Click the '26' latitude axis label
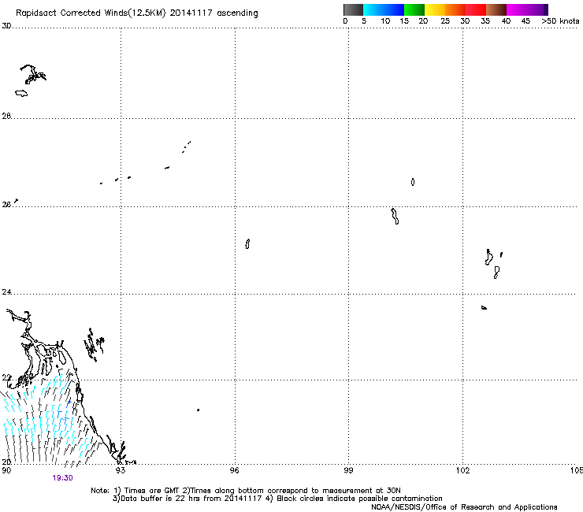583x512 pixels. [6, 204]
